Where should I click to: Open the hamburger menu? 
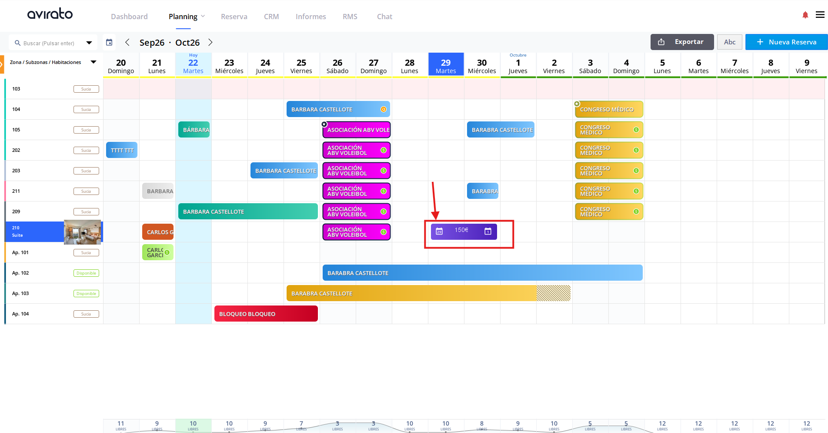pos(820,15)
